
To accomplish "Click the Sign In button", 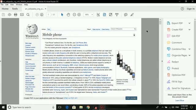I will [190, 9].
